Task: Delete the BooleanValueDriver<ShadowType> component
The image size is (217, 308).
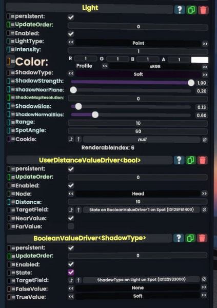Action: click(x=202, y=238)
